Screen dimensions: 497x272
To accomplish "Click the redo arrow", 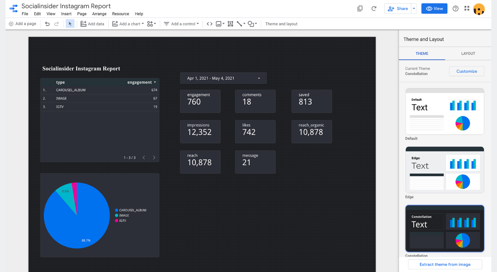I will [x=57, y=24].
